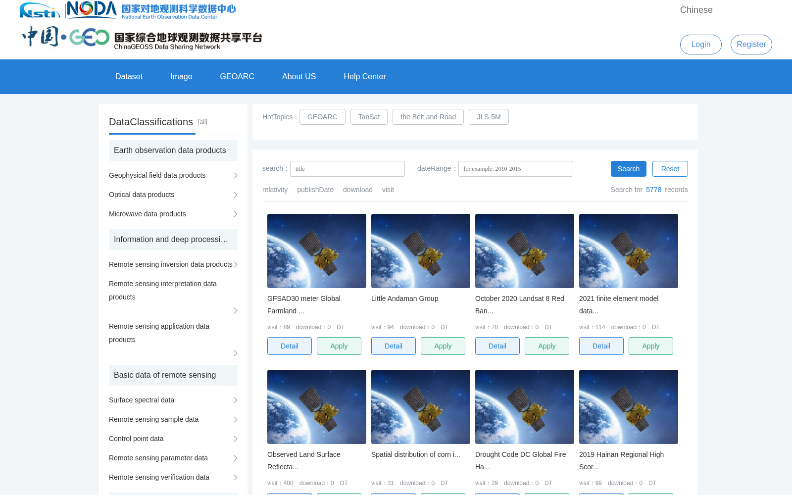Click Apply for 2021 finite element model
Image resolution: width=792 pixels, height=495 pixels.
[651, 346]
